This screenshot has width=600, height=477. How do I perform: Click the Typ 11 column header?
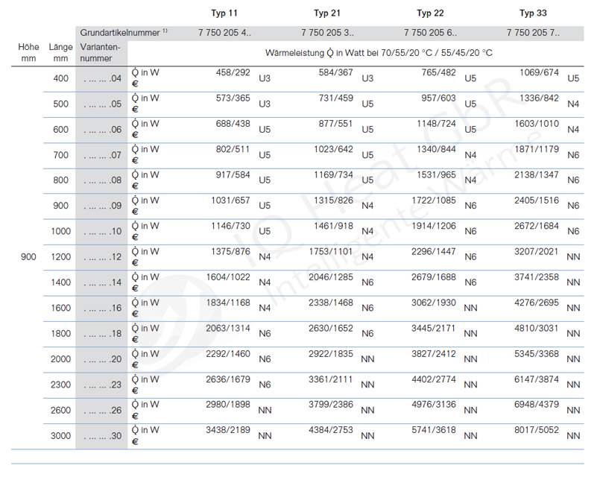pyautogui.click(x=224, y=13)
